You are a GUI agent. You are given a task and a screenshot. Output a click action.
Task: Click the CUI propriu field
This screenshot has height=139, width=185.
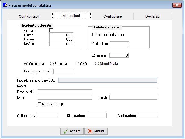click(47, 115)
